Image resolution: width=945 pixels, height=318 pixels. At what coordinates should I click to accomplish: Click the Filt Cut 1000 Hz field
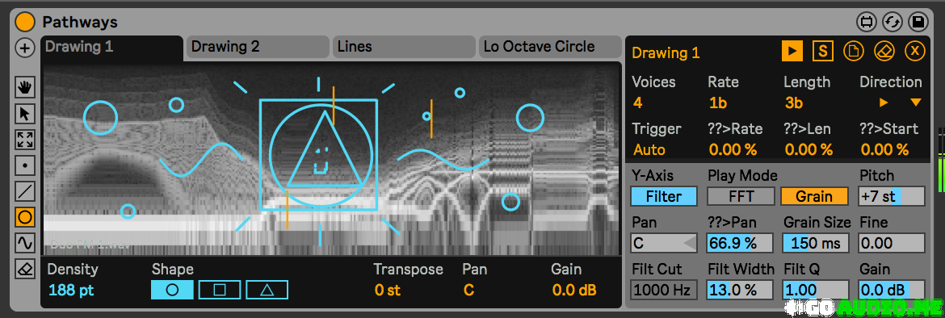664,291
